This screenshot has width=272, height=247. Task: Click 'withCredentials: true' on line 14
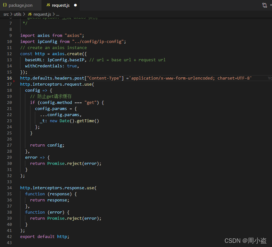coord(51,66)
